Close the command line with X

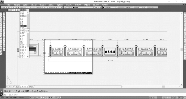click(2, 92)
